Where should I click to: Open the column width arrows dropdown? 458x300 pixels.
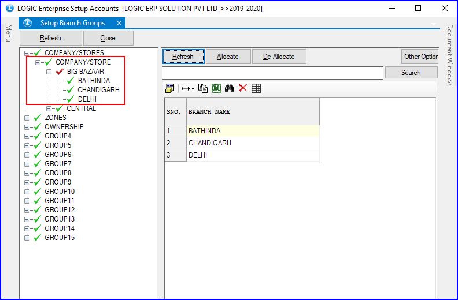click(187, 88)
